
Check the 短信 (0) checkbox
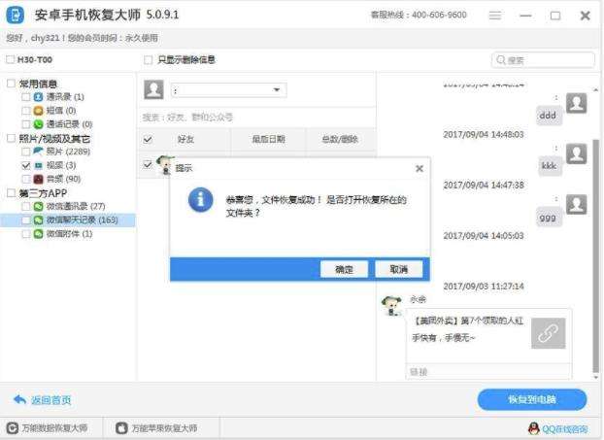click(x=26, y=111)
